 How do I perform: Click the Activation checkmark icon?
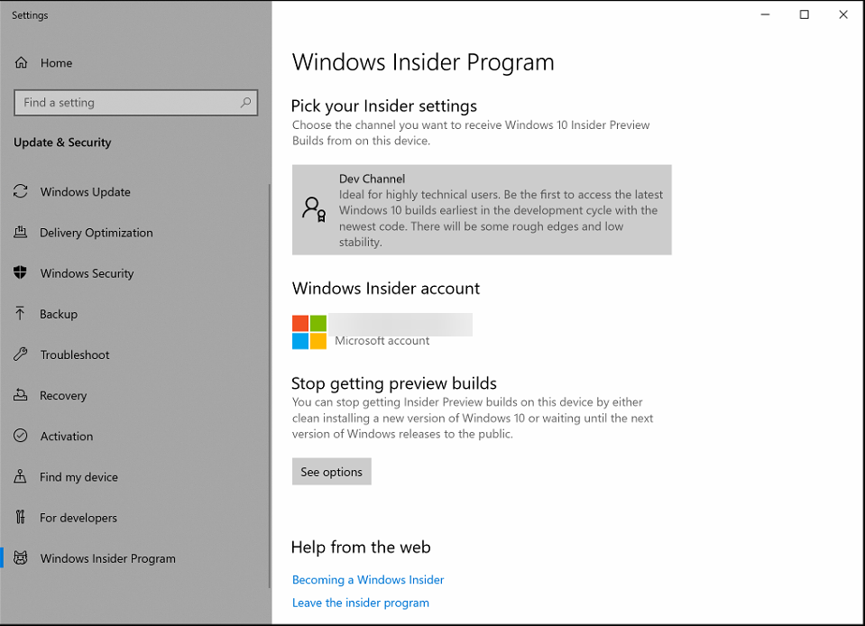[21, 436]
